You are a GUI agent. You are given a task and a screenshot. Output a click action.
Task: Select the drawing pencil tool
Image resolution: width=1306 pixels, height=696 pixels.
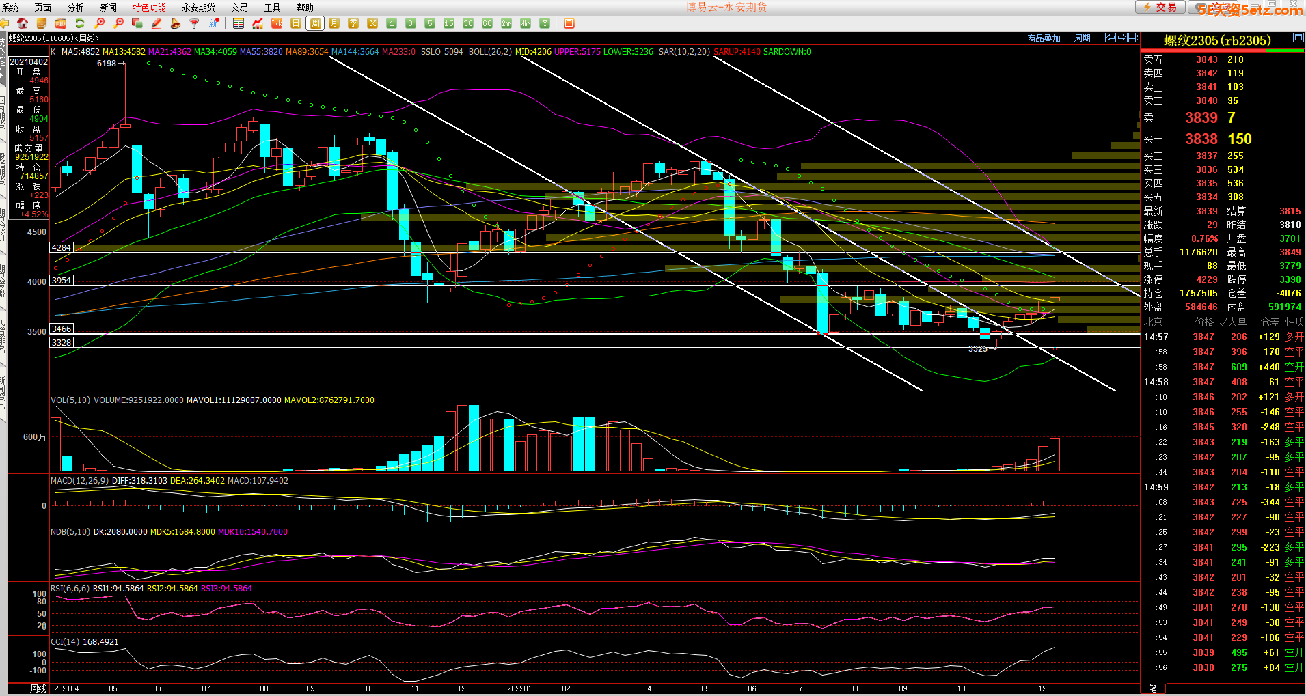click(x=157, y=23)
